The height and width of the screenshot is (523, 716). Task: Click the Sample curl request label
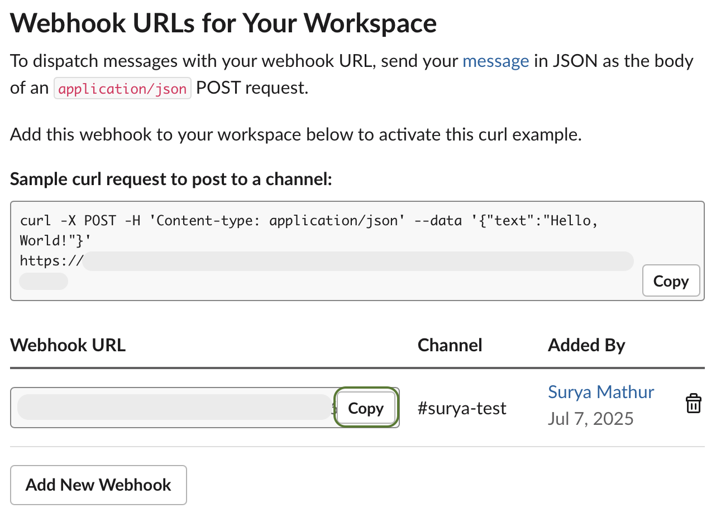click(171, 179)
